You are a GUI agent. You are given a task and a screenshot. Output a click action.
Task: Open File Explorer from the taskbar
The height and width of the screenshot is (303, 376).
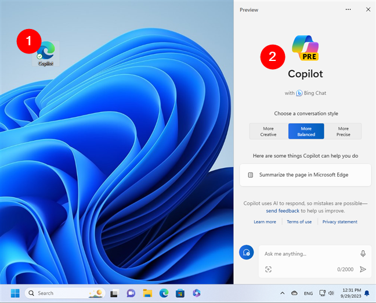pyautogui.click(x=147, y=293)
